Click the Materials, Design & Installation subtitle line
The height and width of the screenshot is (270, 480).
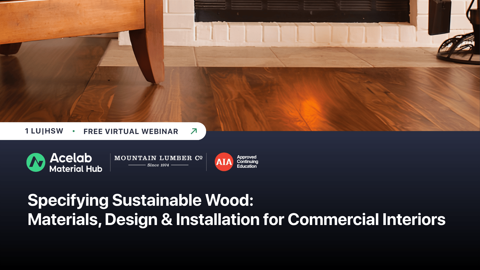tap(236, 219)
